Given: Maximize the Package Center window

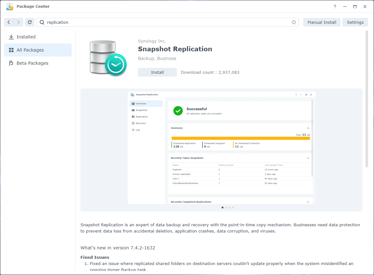Looking at the screenshot, I should point(355,7).
